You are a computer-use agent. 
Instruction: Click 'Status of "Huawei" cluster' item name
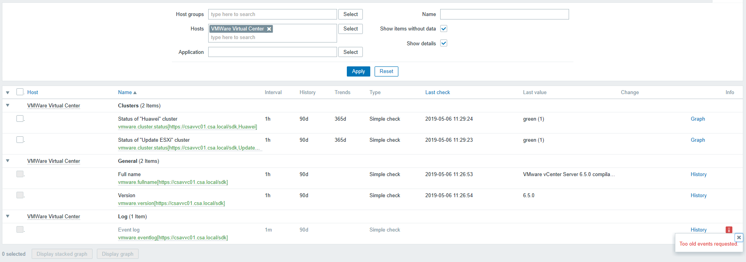click(148, 119)
